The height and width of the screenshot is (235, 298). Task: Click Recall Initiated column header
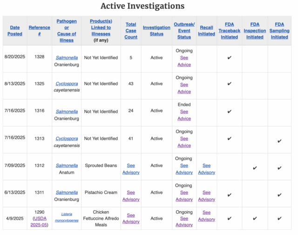pos(207,31)
